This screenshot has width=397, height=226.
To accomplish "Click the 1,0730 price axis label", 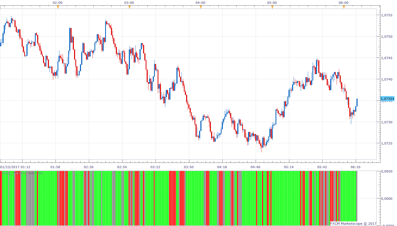I will point(387,122).
